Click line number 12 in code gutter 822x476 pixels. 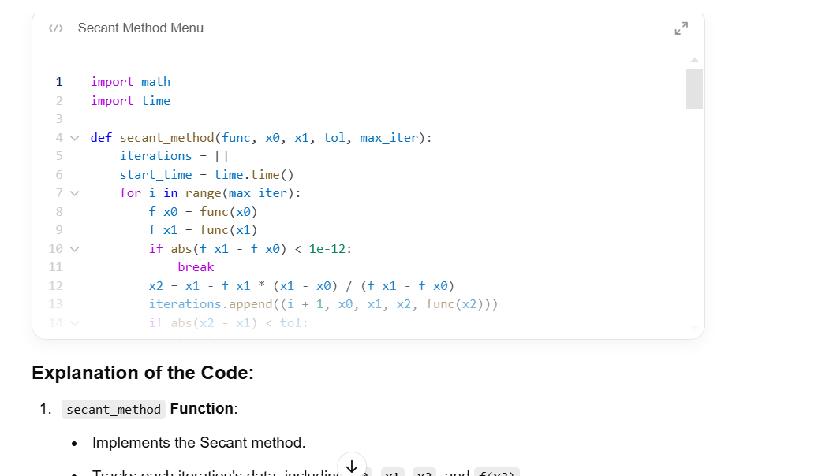(55, 286)
